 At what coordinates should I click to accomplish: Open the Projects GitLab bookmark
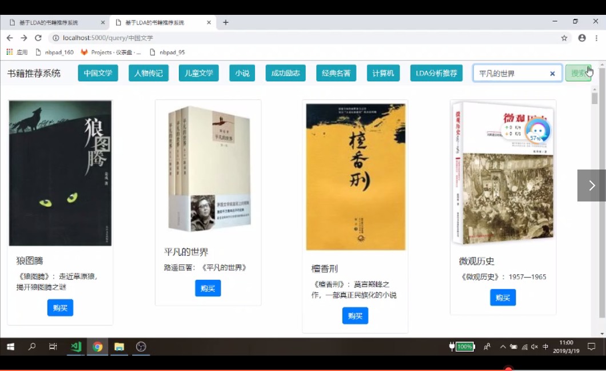pos(111,52)
